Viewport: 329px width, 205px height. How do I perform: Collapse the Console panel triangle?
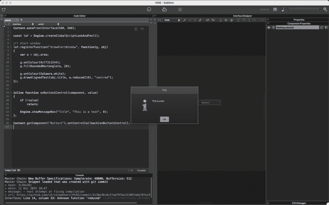(x=6, y=175)
